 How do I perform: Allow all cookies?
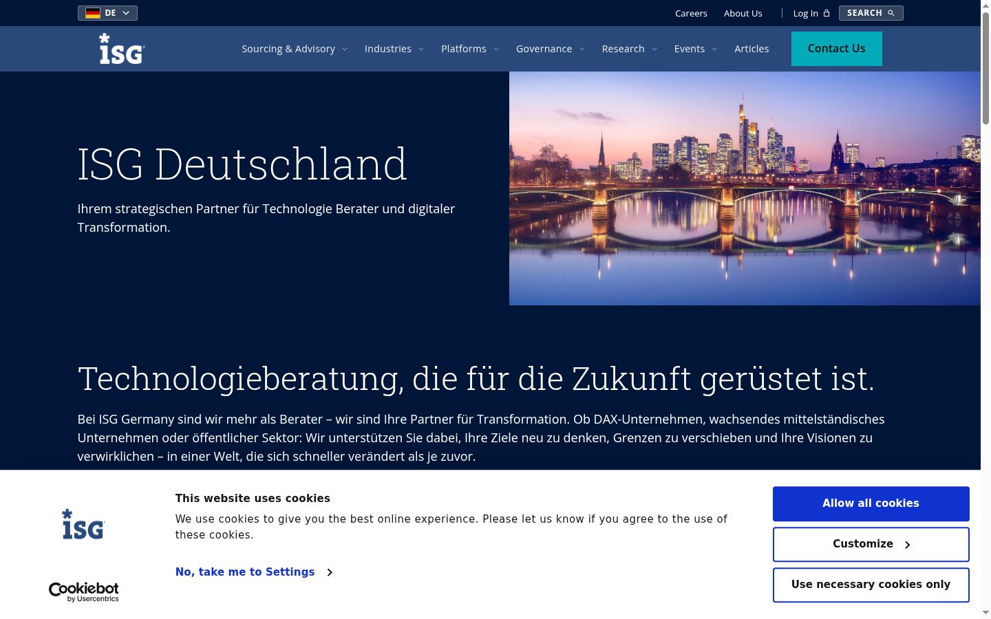[871, 503]
